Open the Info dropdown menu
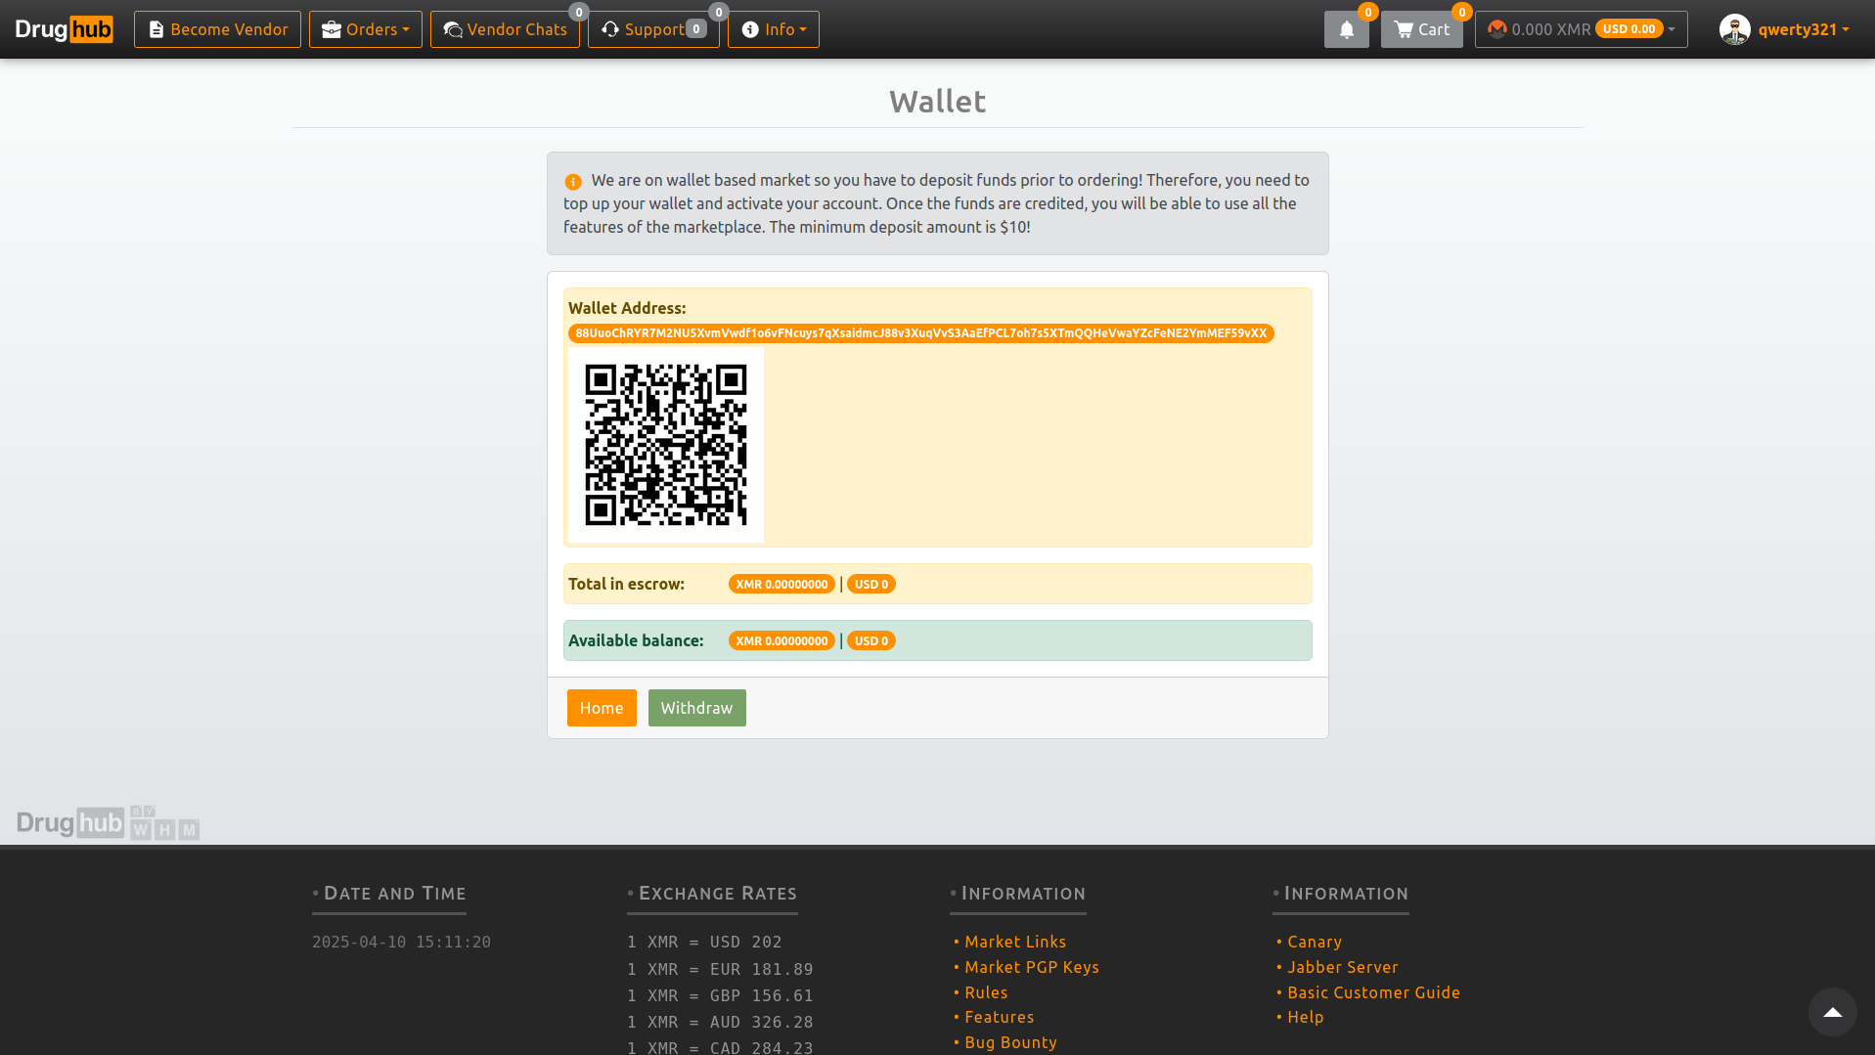1875x1055 pixels. (773, 29)
